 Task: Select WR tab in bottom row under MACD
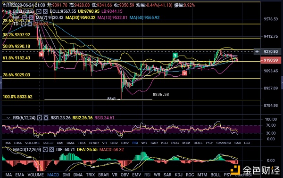[x=157, y=175]
